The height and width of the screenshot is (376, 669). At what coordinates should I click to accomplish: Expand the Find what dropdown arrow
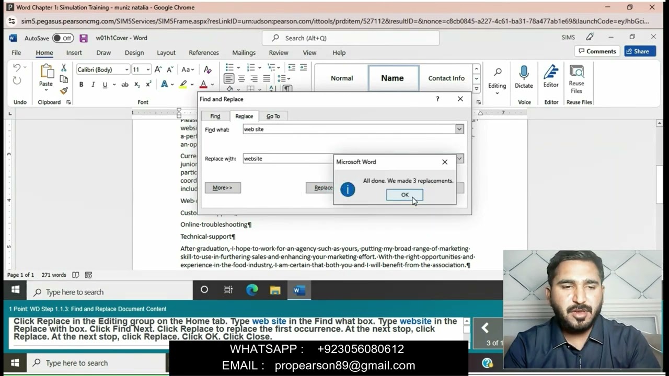click(x=459, y=129)
